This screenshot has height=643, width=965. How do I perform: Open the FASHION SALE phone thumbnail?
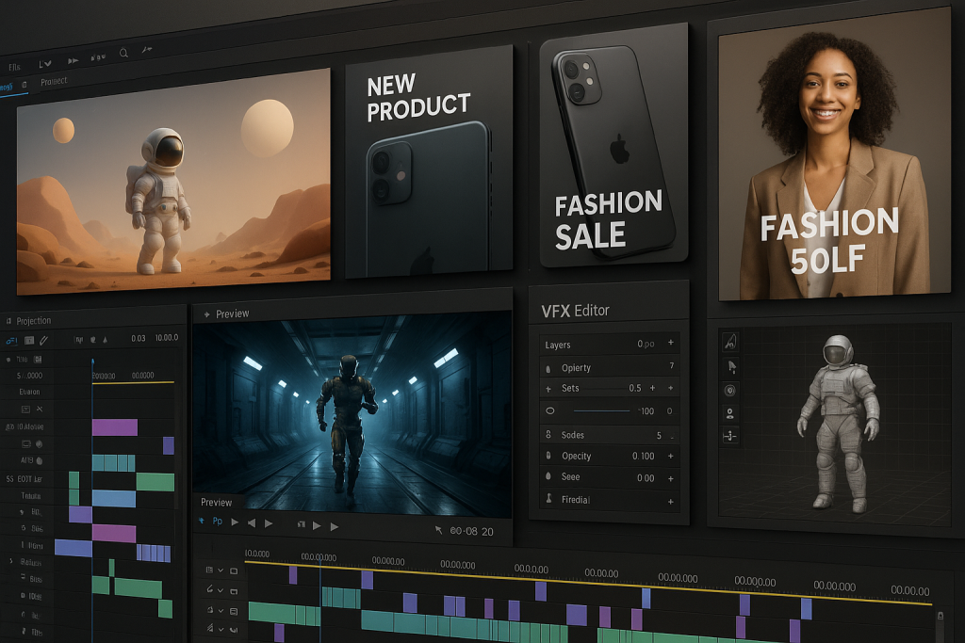(613, 145)
